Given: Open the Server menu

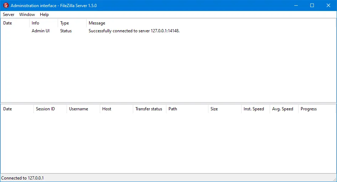Looking at the screenshot, I should click(x=9, y=15).
